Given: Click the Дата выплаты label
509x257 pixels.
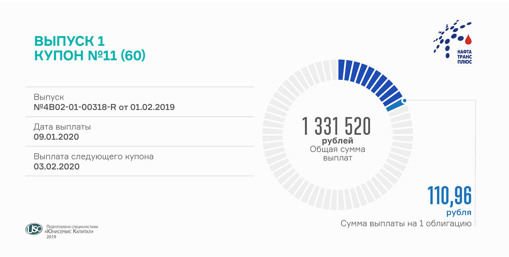Looking at the screenshot, I should (x=62, y=127).
